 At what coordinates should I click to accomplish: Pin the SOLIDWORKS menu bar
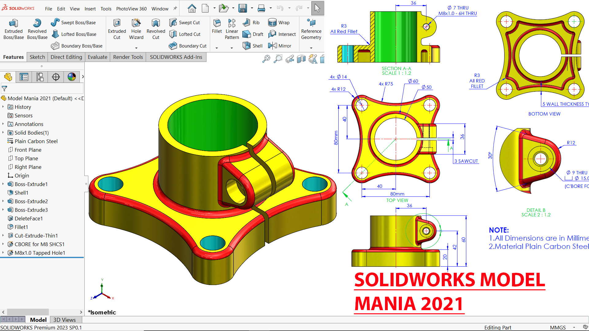pos(175,8)
